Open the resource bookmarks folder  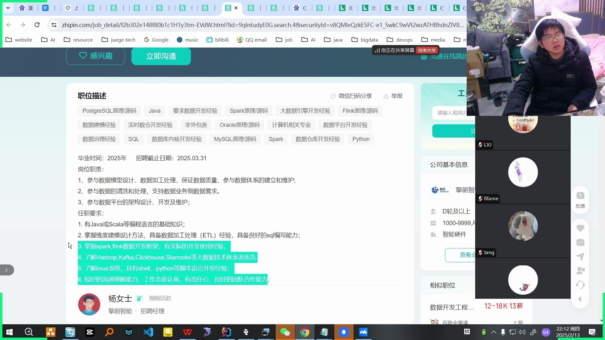pos(78,40)
